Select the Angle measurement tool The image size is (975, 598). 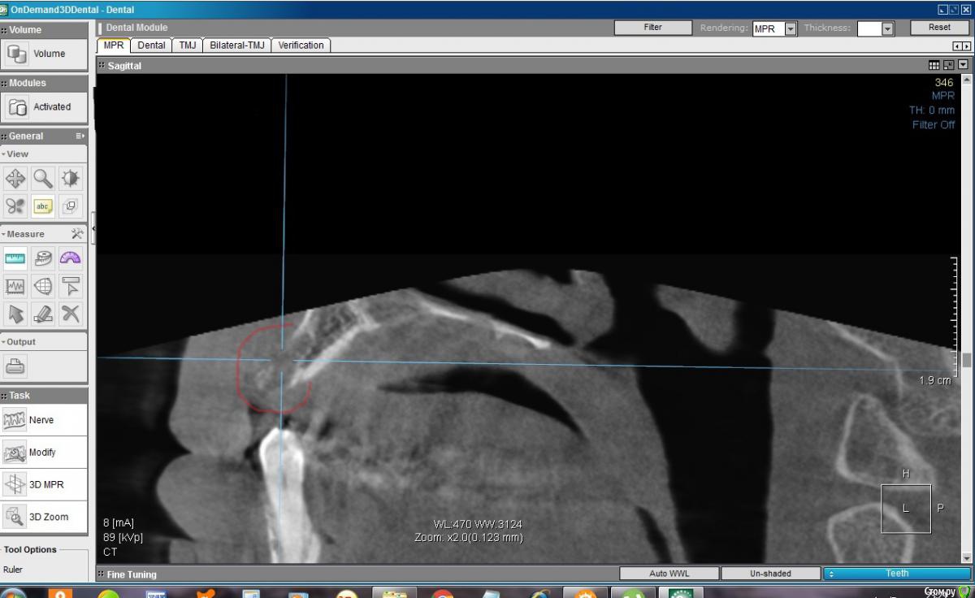(x=71, y=258)
